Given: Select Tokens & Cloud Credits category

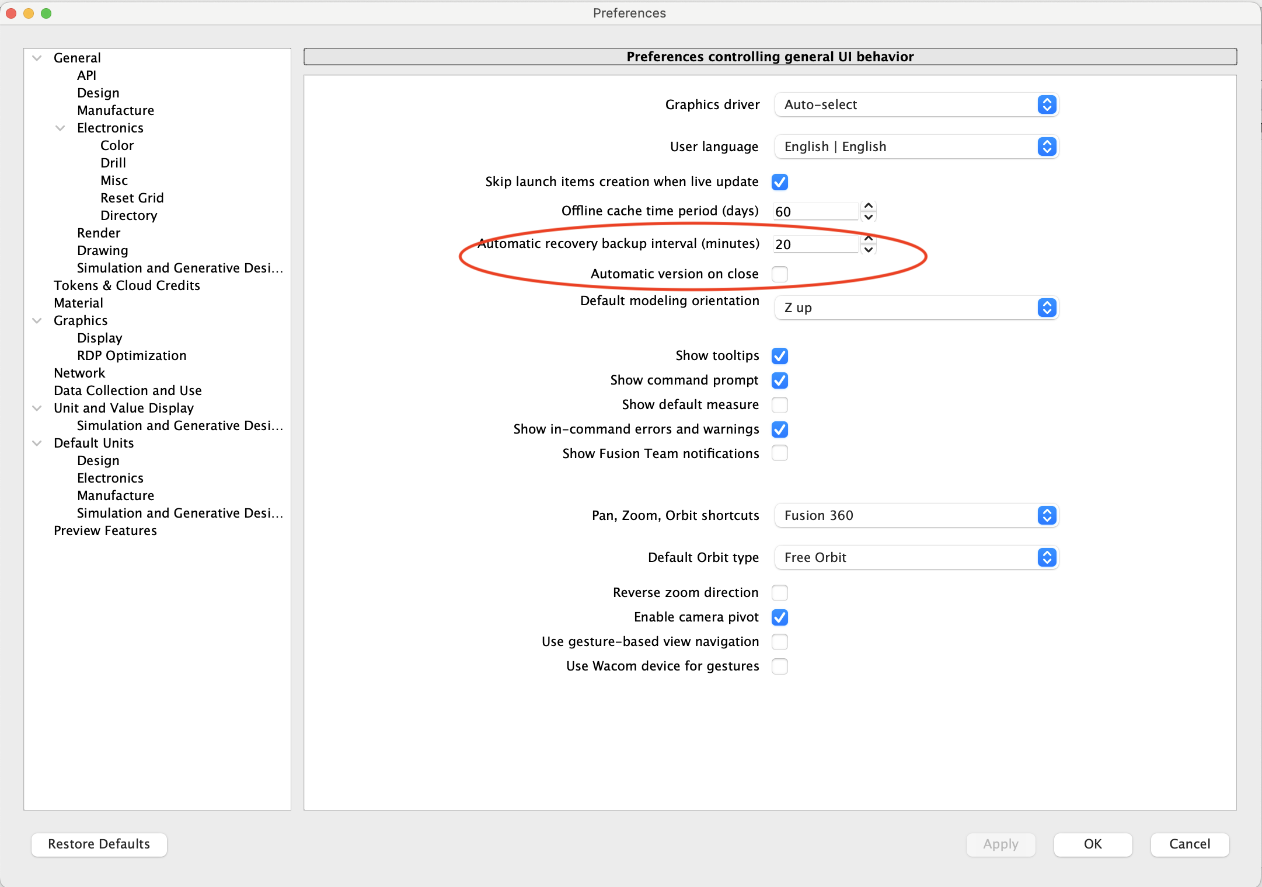Looking at the screenshot, I should point(127,285).
